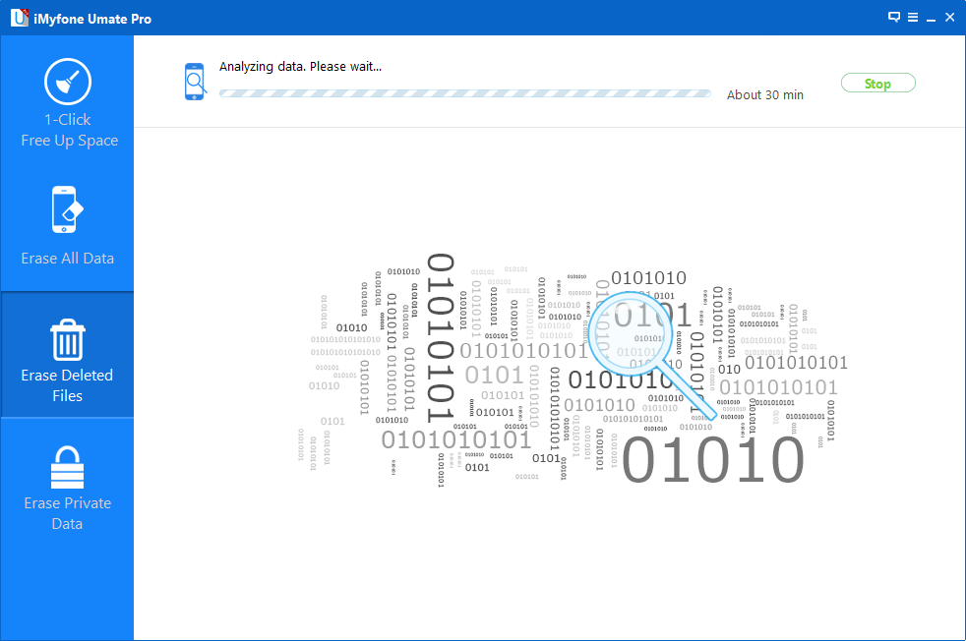Select the Erase All Data mode
The height and width of the screenshot is (641, 966).
(x=67, y=228)
